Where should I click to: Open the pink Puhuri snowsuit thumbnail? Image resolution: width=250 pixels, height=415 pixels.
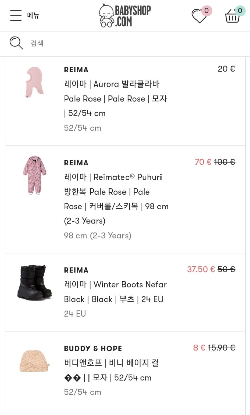(x=33, y=175)
